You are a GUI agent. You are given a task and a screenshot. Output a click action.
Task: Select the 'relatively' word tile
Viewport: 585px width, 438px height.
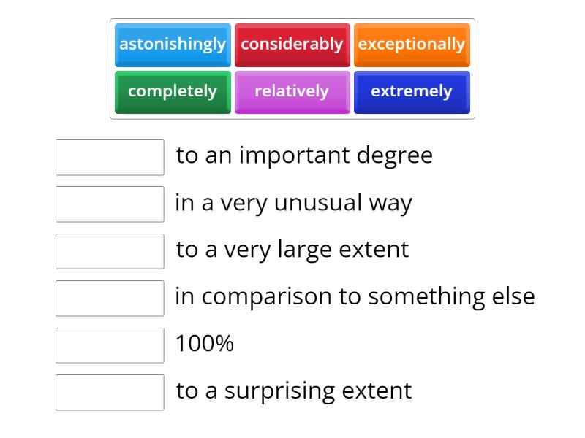292,92
